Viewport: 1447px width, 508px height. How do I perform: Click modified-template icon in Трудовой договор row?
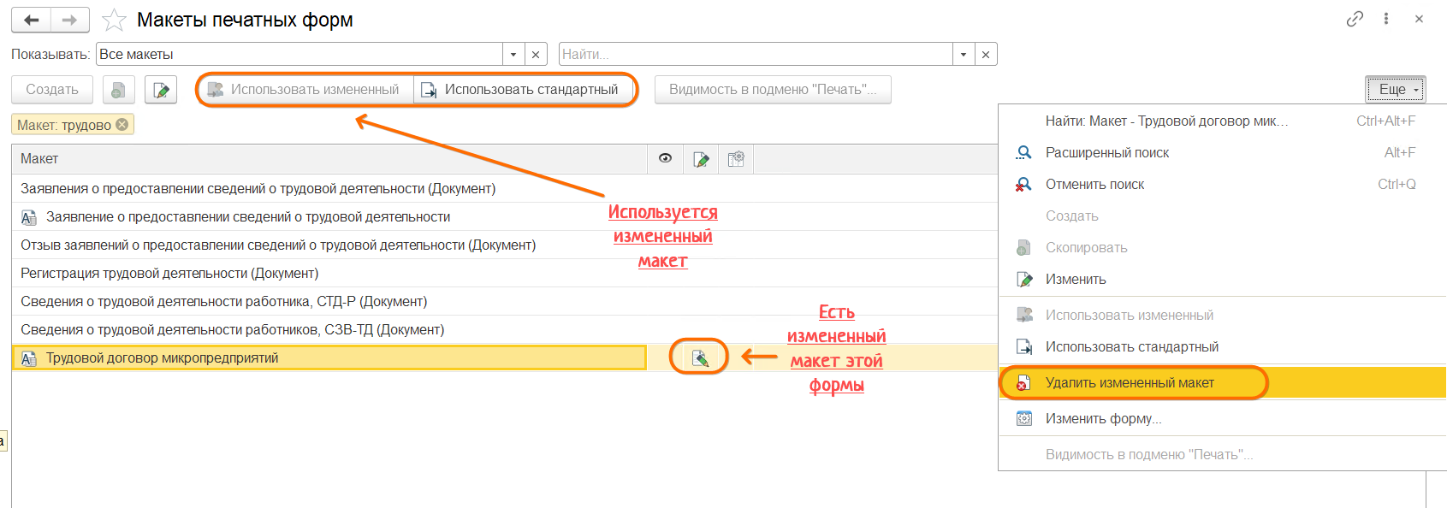click(x=700, y=357)
